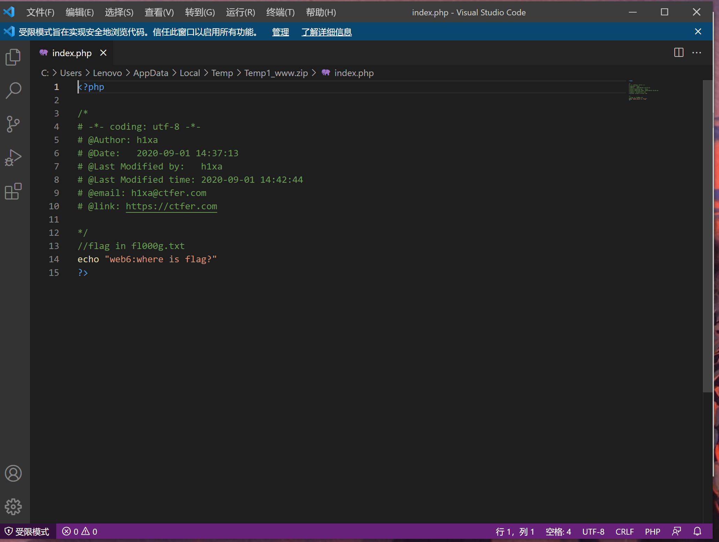719x542 pixels.
Task: Open notifications bell in status bar
Action: pyautogui.click(x=697, y=532)
